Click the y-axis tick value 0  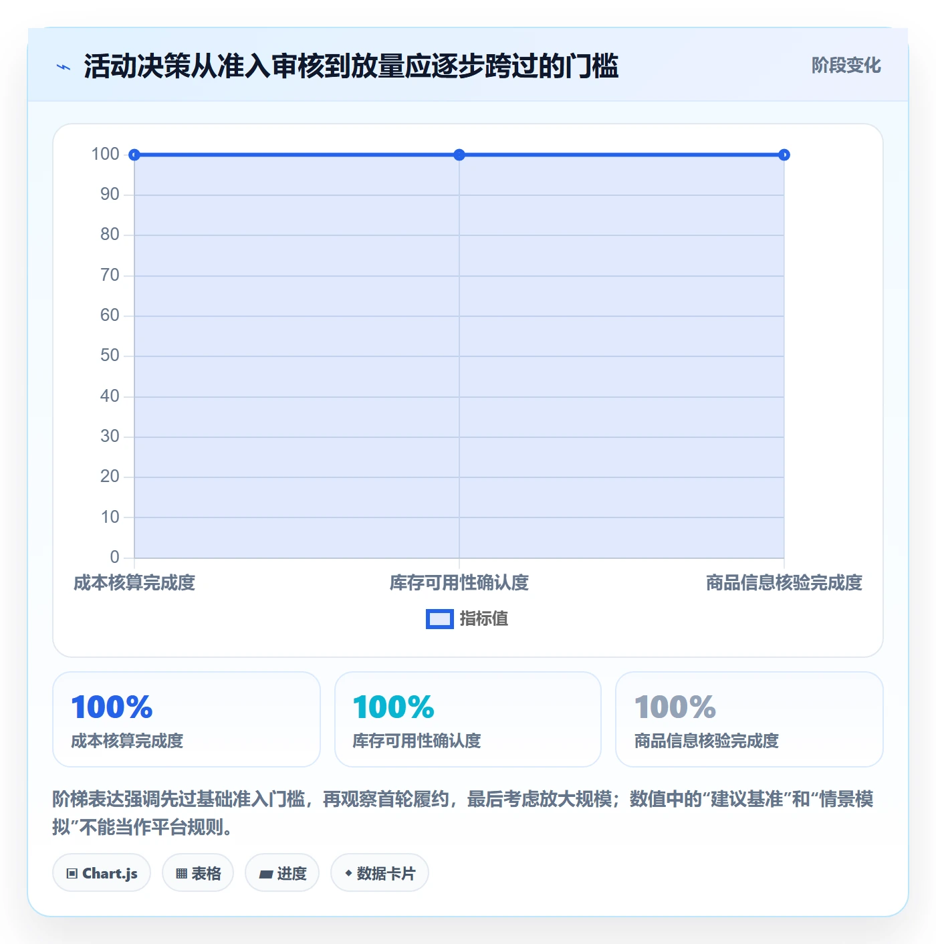coord(115,558)
